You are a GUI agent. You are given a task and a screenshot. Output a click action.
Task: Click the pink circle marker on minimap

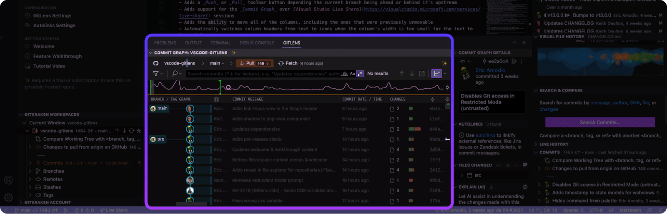[228, 87]
